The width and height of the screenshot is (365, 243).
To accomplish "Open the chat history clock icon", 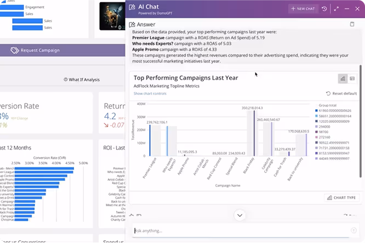I will 324,9.
